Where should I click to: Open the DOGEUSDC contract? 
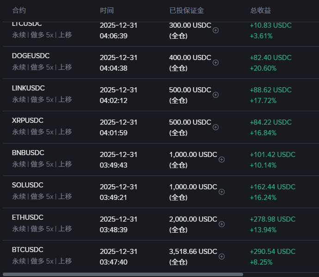click(31, 56)
